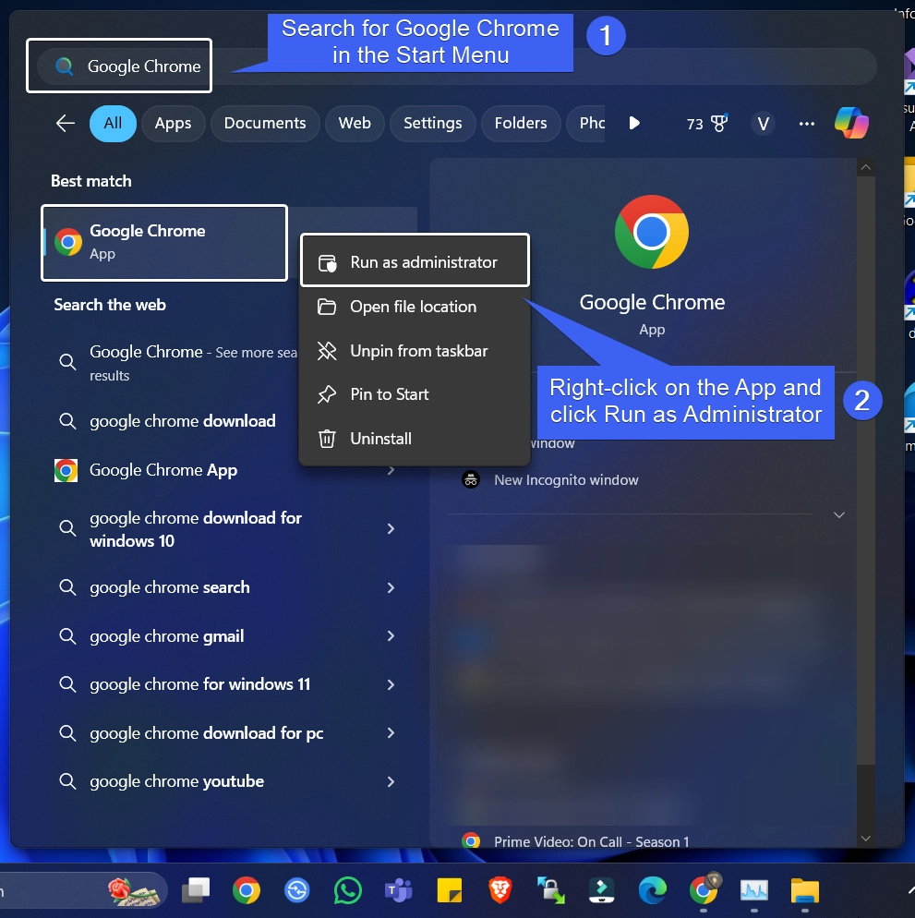Image resolution: width=915 pixels, height=918 pixels.
Task: Open New Incognito window
Action: pos(565,480)
